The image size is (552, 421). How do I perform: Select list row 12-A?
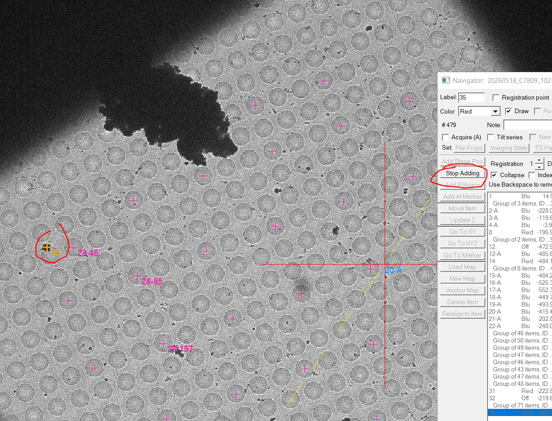(x=520, y=254)
